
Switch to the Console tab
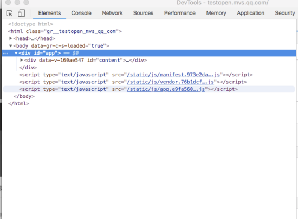pos(81,13)
